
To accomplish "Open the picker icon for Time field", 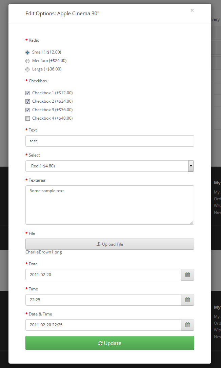I will coord(187,300).
